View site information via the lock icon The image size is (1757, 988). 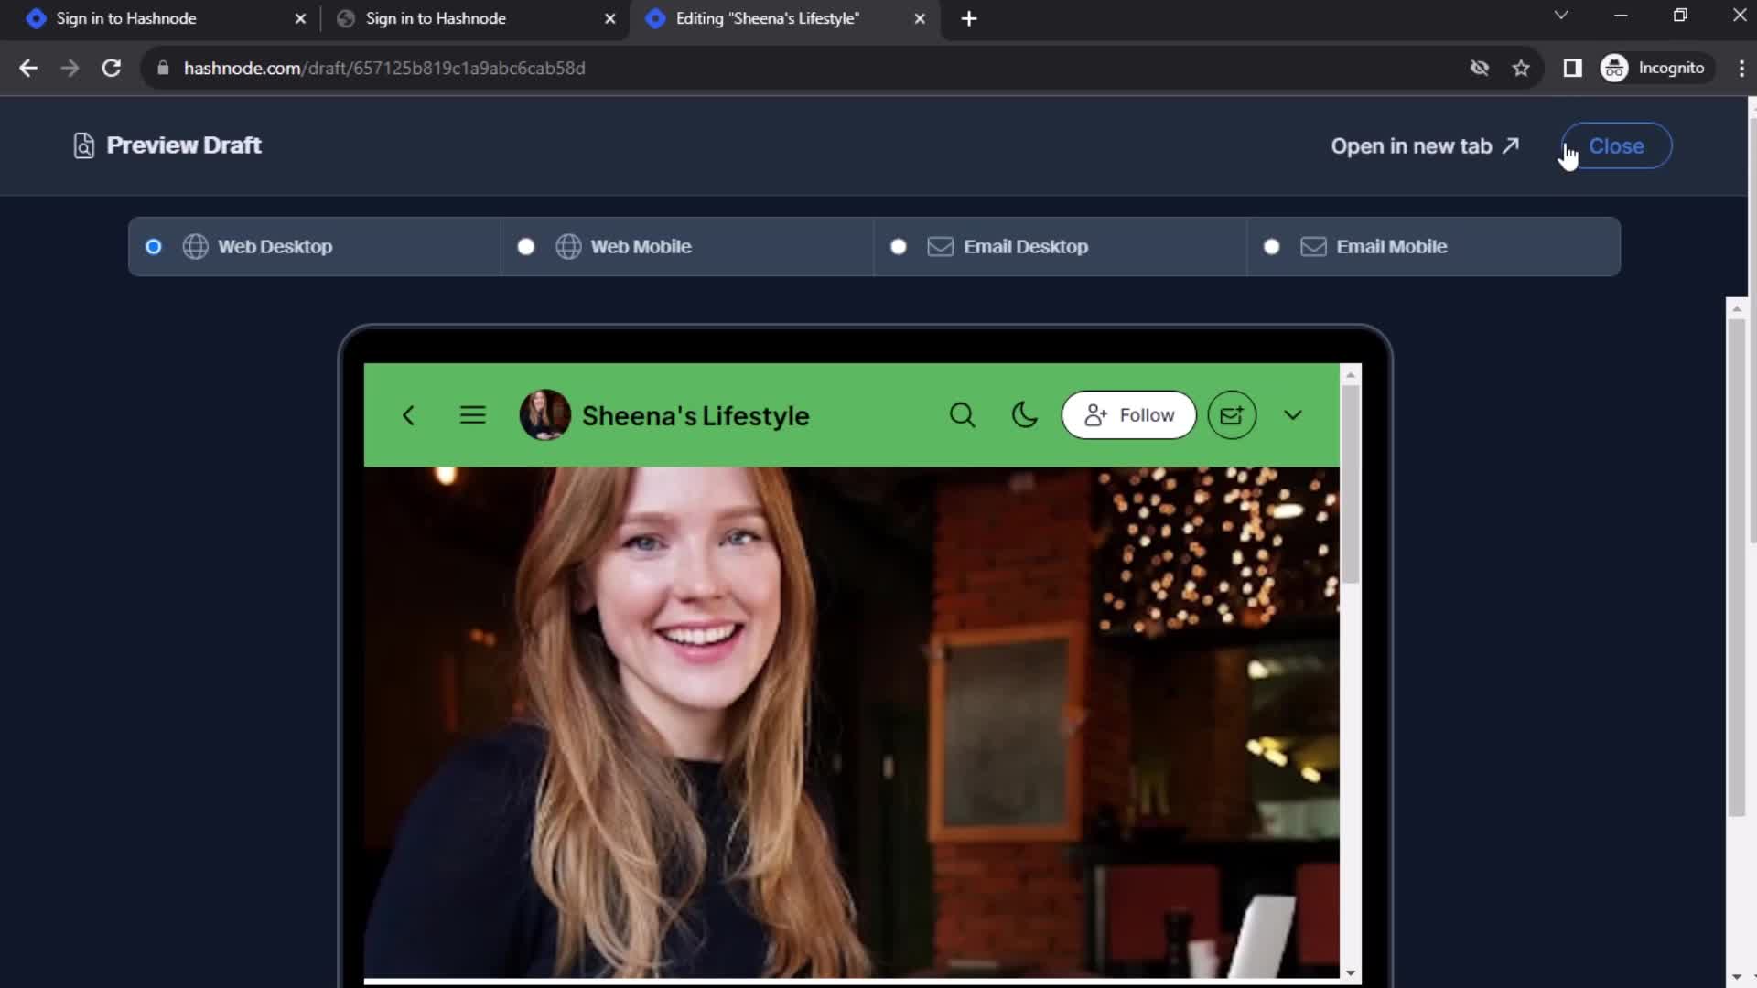point(163,68)
